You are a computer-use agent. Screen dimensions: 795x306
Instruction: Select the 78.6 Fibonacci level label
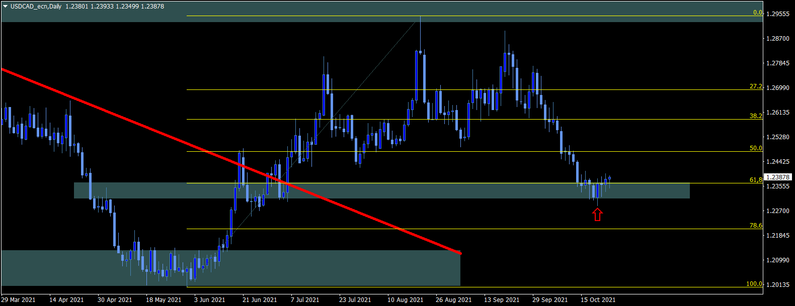point(756,226)
